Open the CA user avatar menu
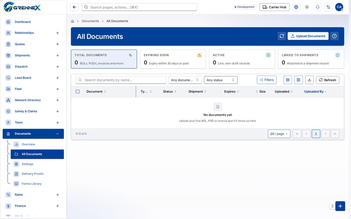Screen dimensions: 351x219 click(339, 7)
